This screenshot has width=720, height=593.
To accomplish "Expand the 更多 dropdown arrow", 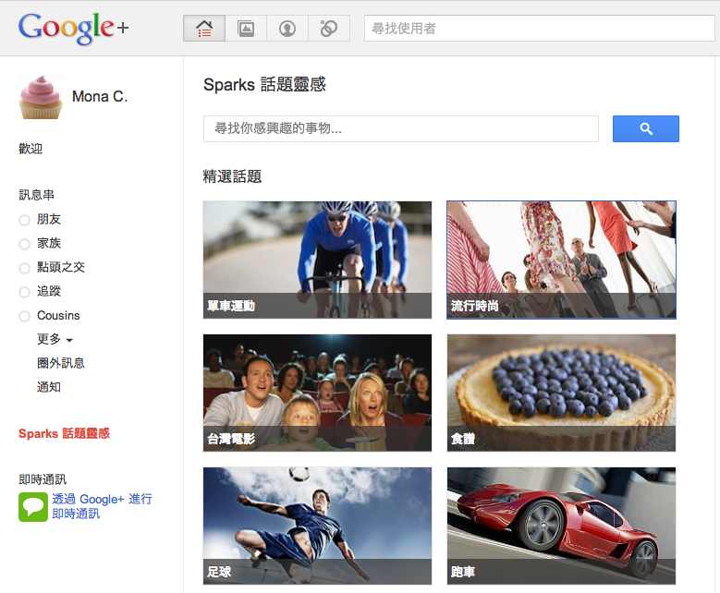I will click(69, 340).
